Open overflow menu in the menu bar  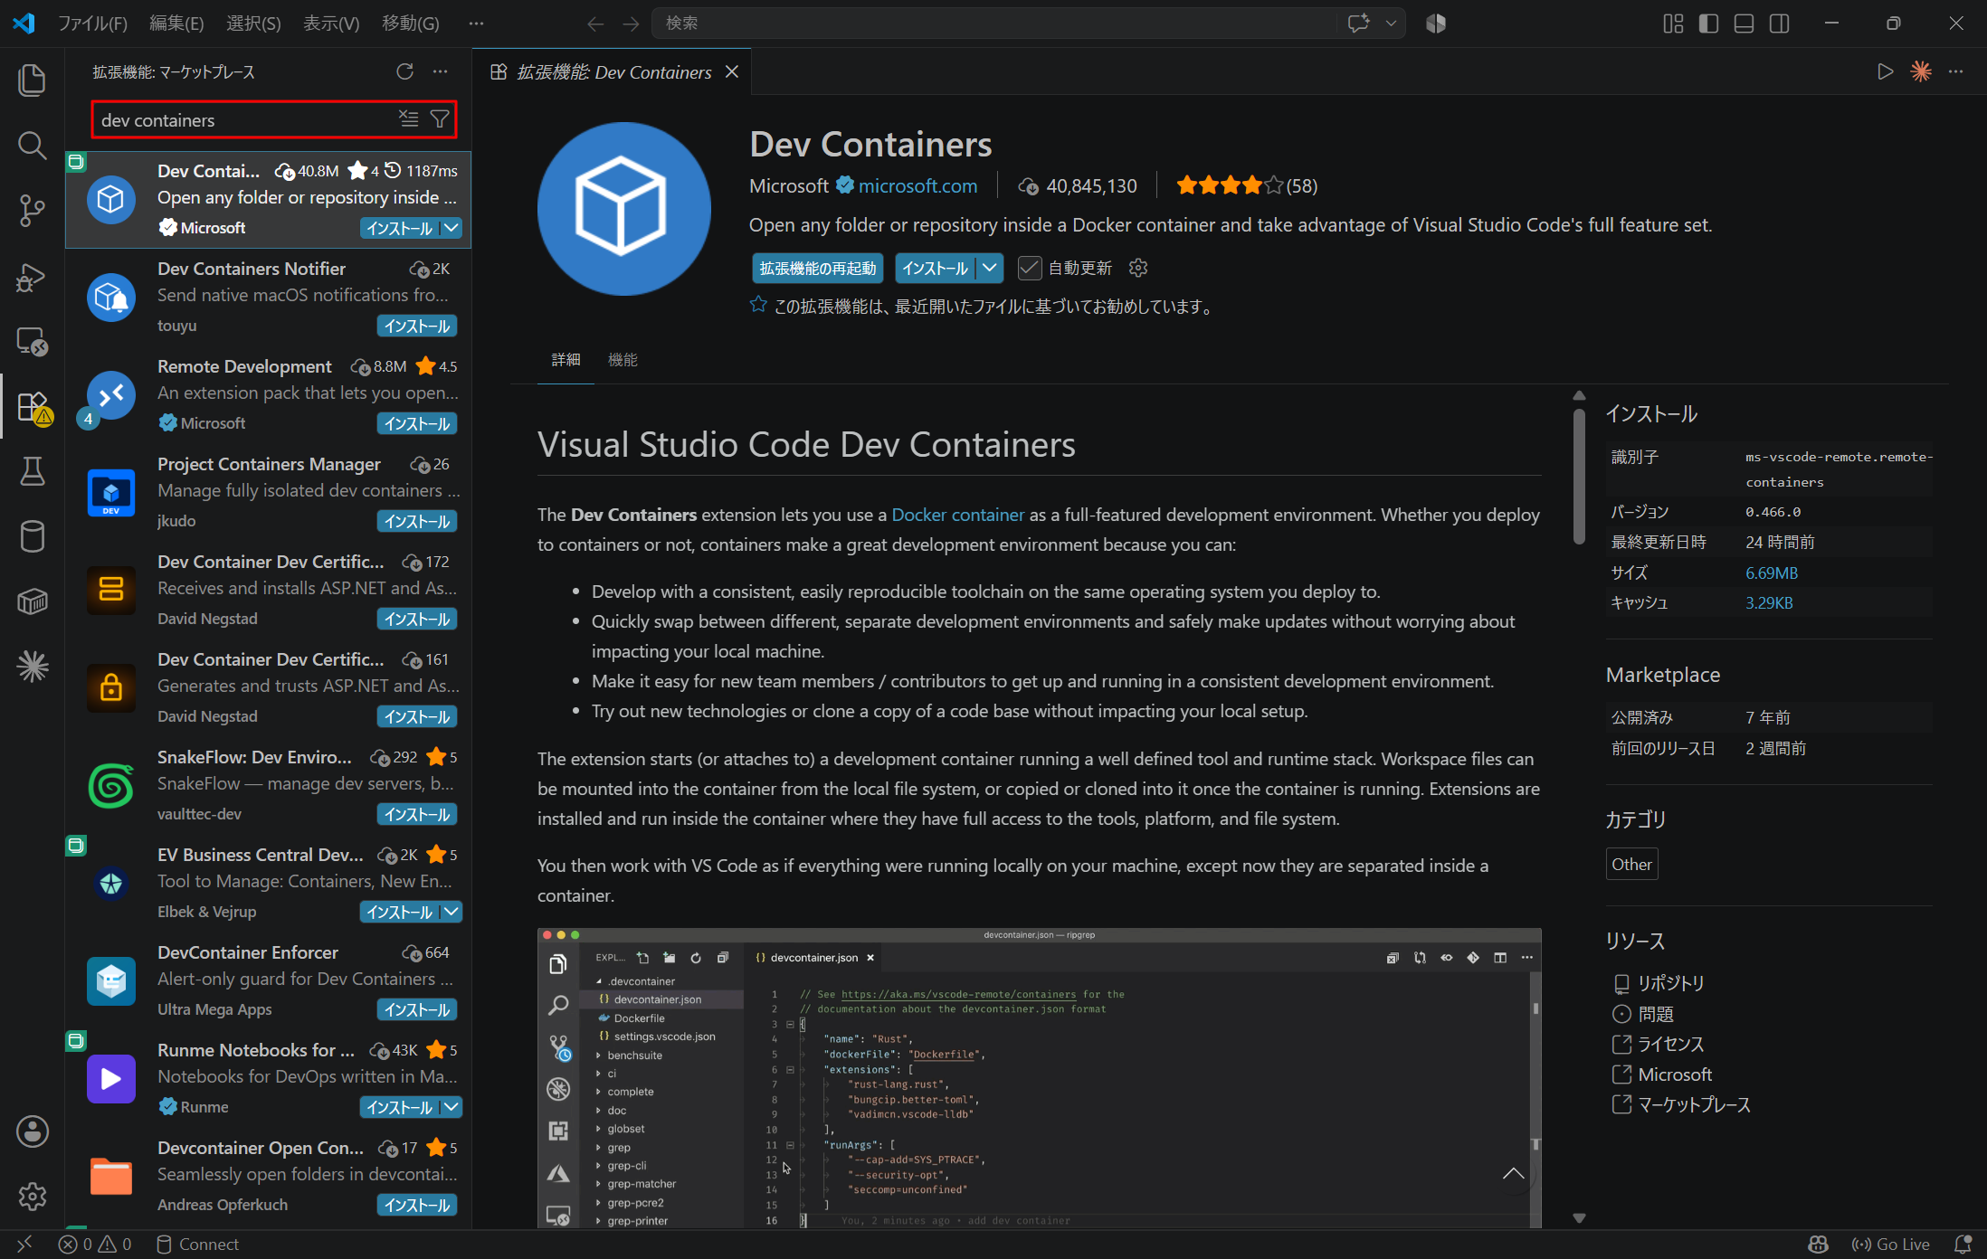coord(476,24)
